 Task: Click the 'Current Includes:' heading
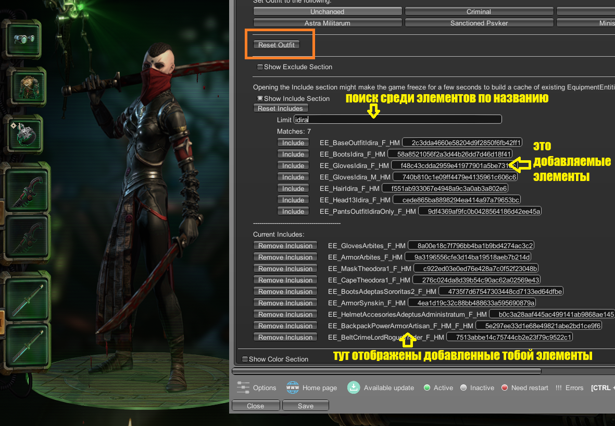pos(279,235)
